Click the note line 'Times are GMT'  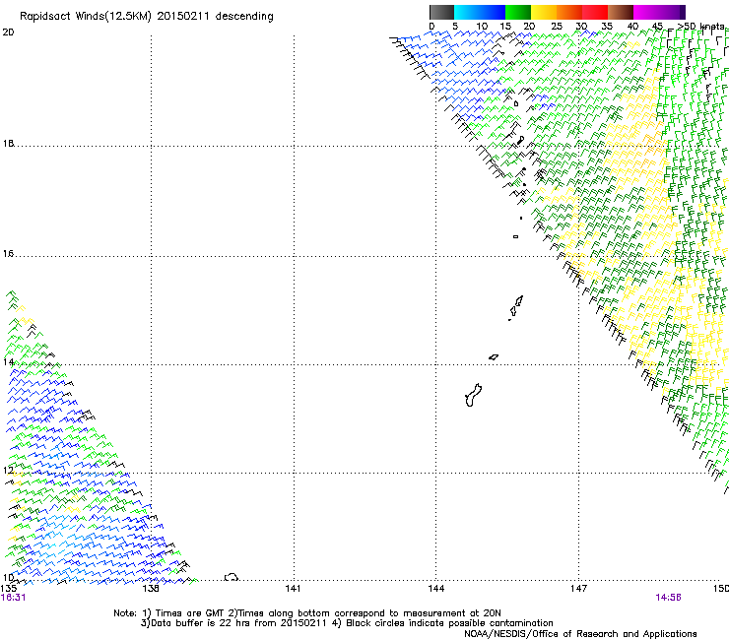click(190, 613)
